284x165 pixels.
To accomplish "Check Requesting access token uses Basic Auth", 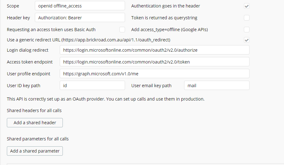I will click(122, 30).
